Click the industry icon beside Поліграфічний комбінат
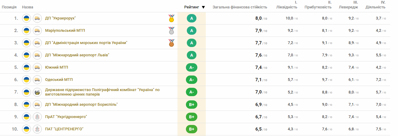The image size is (398, 136). click(37, 92)
